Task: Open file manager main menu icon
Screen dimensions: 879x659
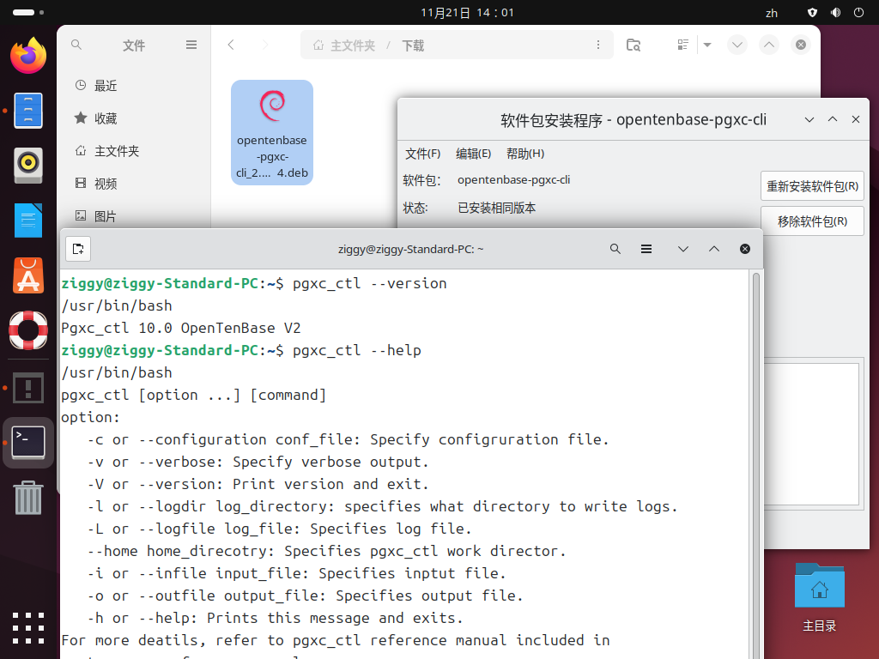Action: (x=191, y=45)
